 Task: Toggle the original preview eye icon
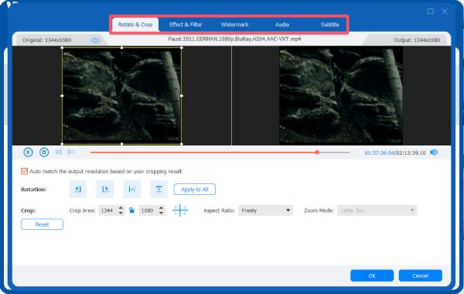coord(95,40)
